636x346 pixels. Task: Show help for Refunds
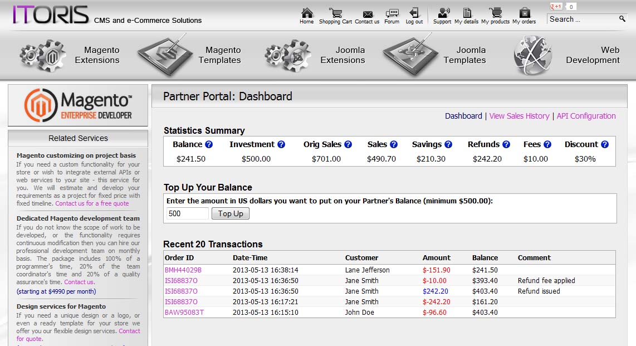point(506,144)
